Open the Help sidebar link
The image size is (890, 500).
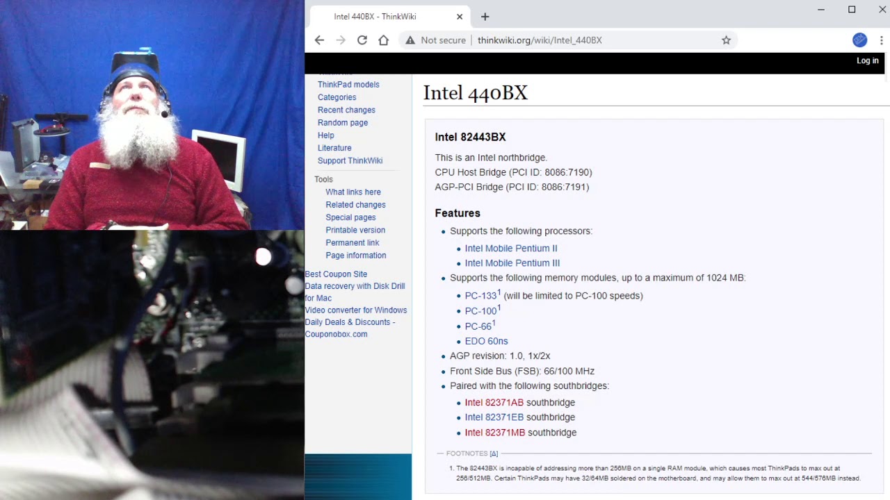[x=326, y=135]
